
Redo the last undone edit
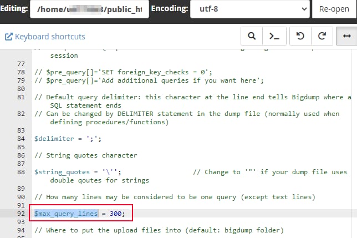[322, 37]
